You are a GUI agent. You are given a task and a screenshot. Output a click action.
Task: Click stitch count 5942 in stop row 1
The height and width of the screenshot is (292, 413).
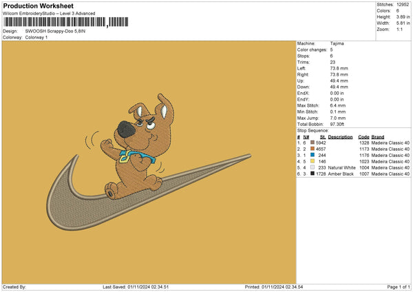coord(321,143)
